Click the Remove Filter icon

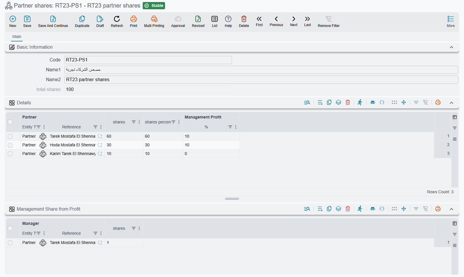point(329,19)
